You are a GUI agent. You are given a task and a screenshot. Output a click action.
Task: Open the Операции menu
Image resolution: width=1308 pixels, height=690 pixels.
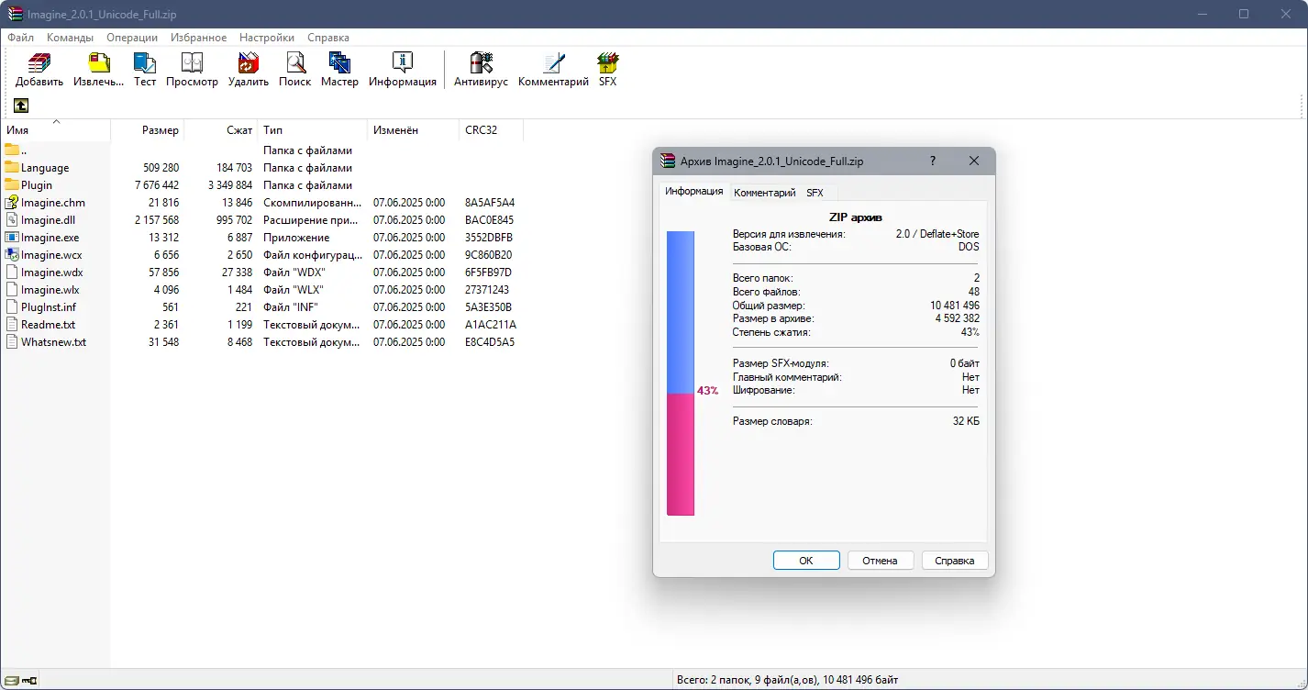pos(132,38)
